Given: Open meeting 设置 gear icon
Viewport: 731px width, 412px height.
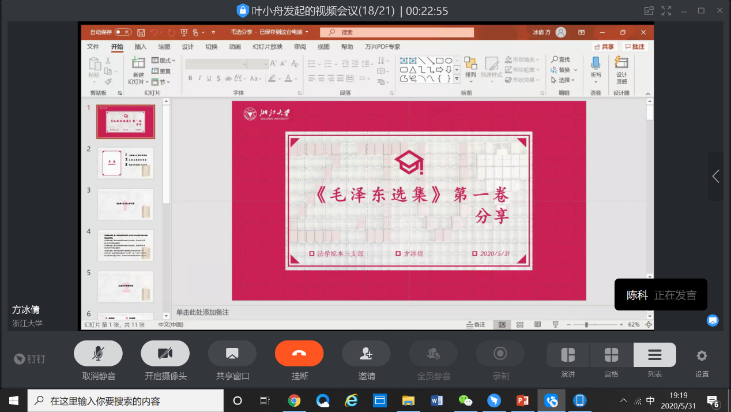Looking at the screenshot, I should click(x=702, y=355).
